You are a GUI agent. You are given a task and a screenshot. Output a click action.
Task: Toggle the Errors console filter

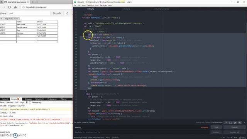click(x=2, y=102)
